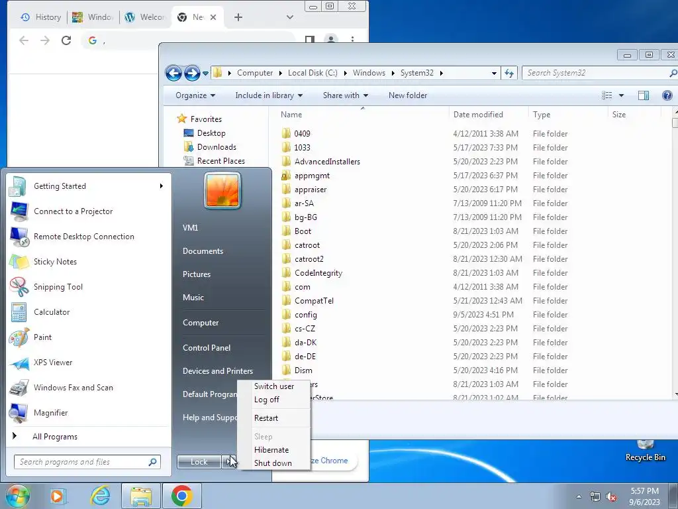Open Chrome tab search chevron
Image resolution: width=678 pixels, height=509 pixels.
click(x=290, y=17)
